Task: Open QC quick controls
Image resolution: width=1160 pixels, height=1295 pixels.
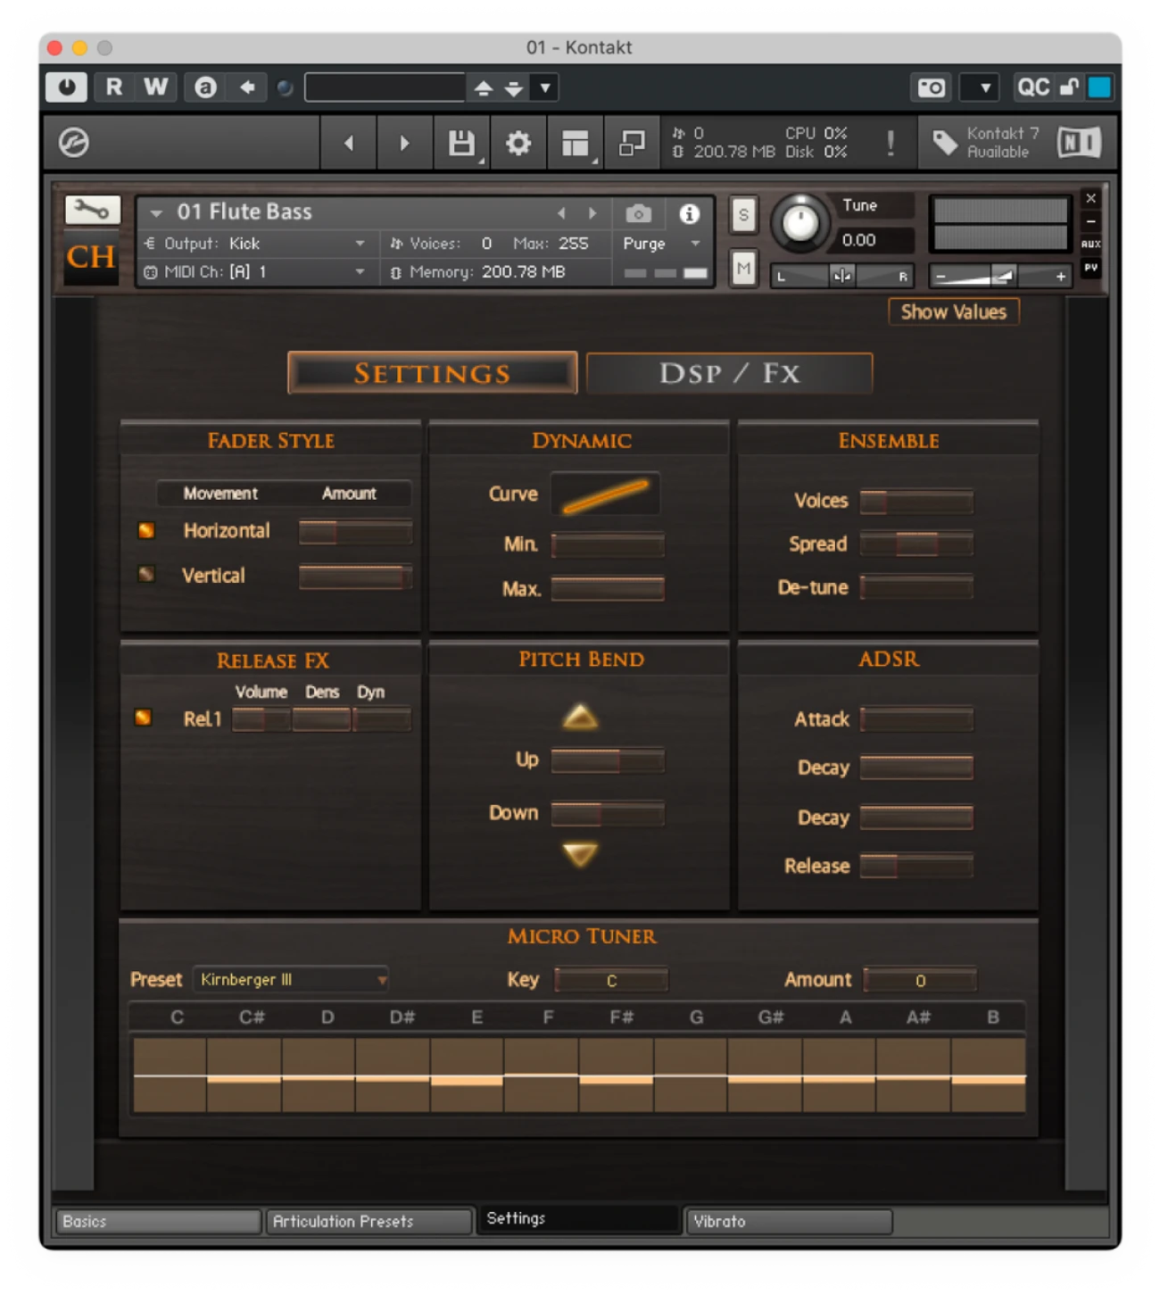Action: (1033, 87)
